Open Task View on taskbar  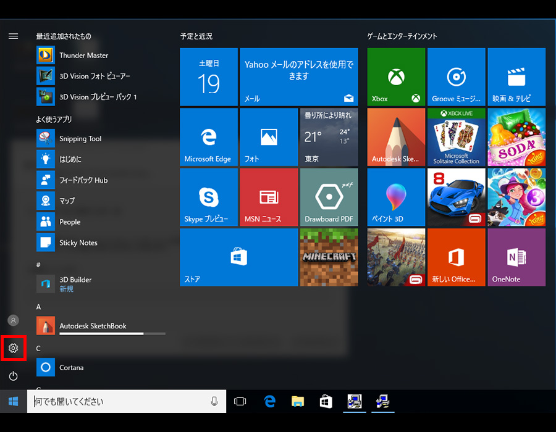click(240, 401)
